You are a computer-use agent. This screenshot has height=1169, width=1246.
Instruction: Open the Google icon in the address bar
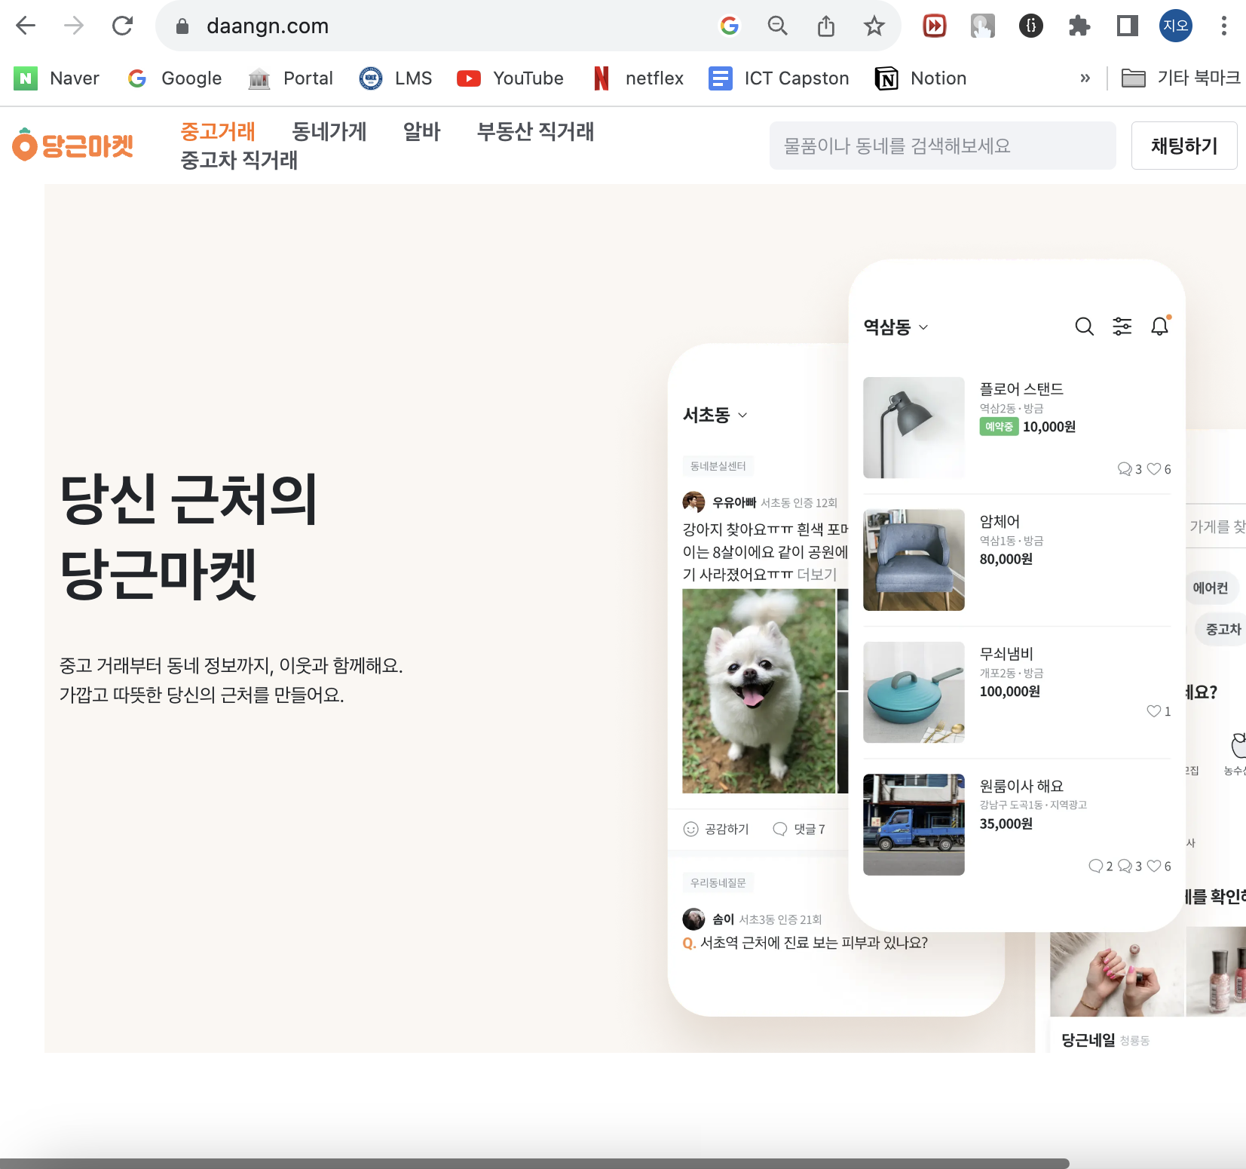click(730, 26)
